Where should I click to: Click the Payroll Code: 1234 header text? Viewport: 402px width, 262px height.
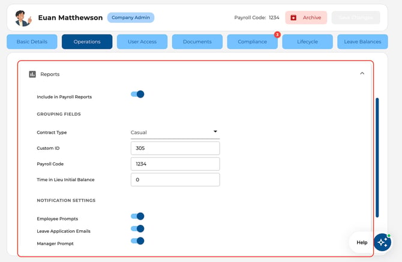click(x=257, y=17)
